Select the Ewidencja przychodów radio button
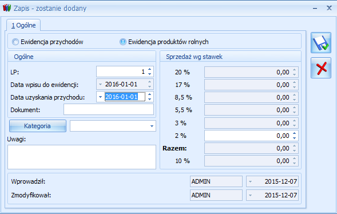Screen dimensions: 337x214 click(15, 42)
